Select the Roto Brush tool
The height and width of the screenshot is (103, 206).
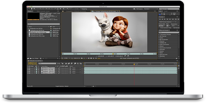[x=64, y=9]
